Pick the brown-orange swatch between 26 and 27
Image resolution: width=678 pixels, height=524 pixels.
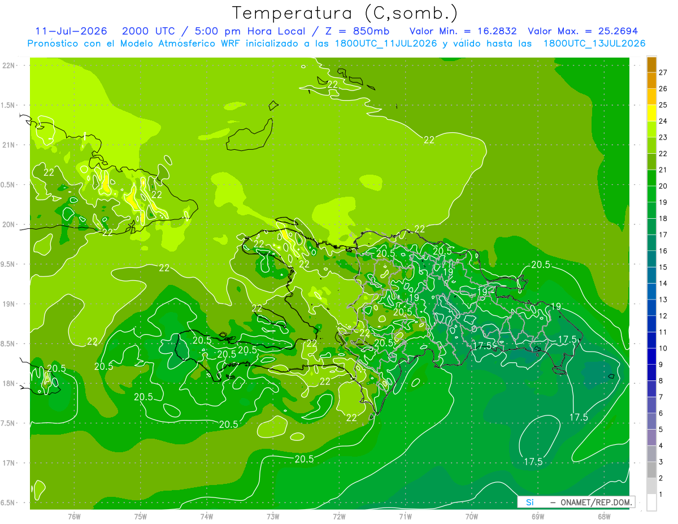tap(651, 80)
